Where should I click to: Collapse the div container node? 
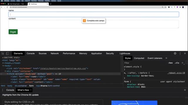tap(5, 71)
